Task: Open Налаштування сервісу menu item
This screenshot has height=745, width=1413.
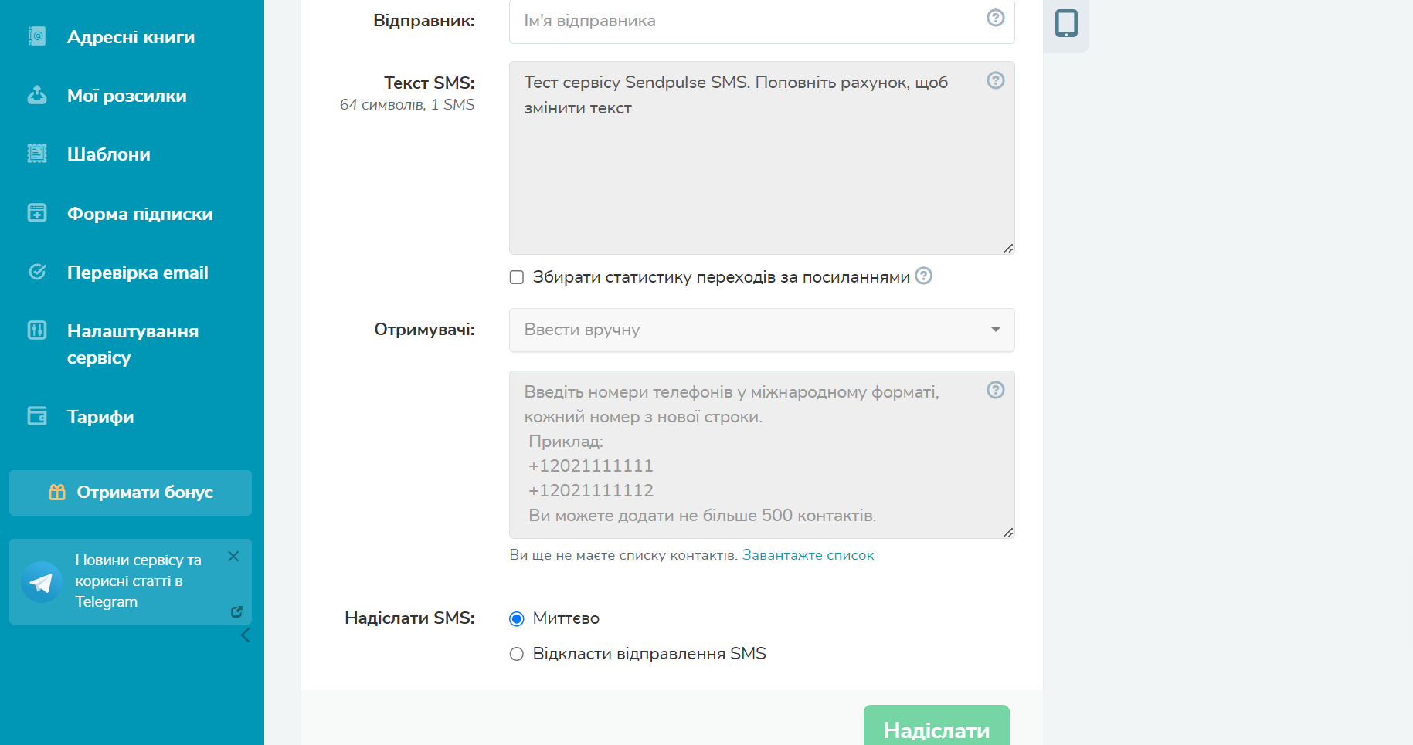Action: [x=132, y=344]
